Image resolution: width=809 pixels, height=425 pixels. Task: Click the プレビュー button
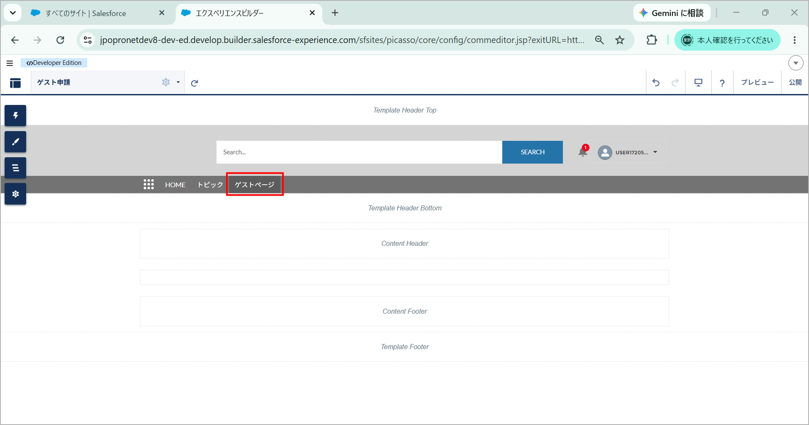[x=757, y=82]
